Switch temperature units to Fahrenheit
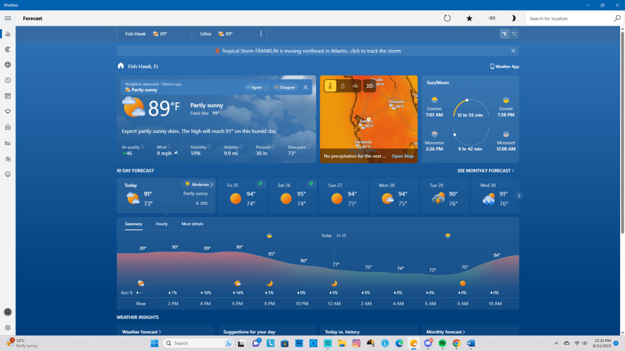 (x=505, y=34)
